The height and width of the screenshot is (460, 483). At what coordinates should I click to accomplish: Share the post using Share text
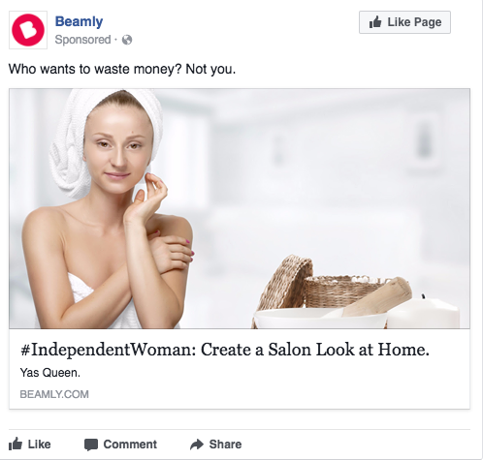point(225,445)
